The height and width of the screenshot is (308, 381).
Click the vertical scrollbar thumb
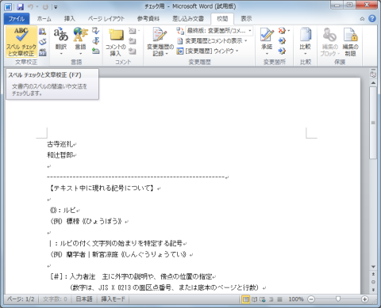[373, 123]
